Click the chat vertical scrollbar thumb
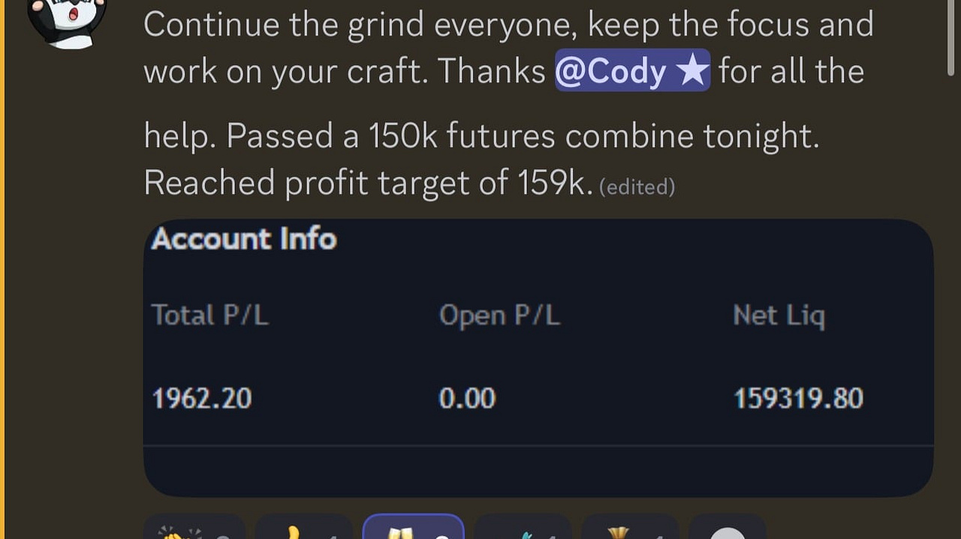This screenshot has height=539, width=961. (951, 37)
